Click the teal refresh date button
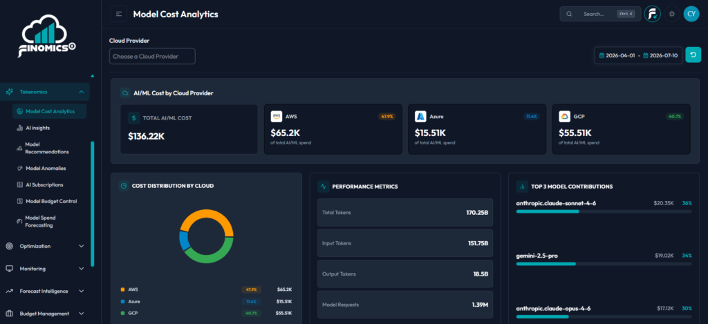The height and width of the screenshot is (324, 708). pos(693,55)
